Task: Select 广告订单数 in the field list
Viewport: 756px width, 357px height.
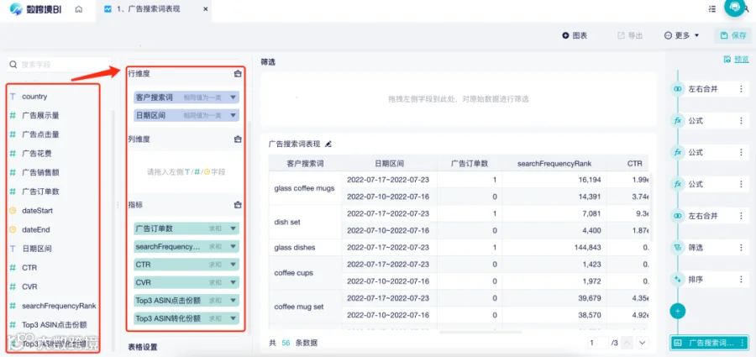Action: 40,192
